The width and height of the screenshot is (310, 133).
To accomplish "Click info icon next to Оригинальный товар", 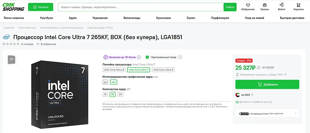I will coord(180,57).
